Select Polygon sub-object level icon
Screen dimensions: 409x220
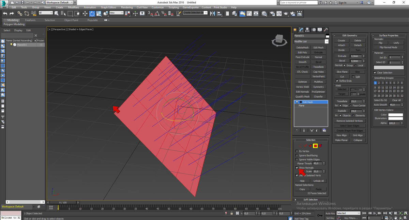[315, 146]
